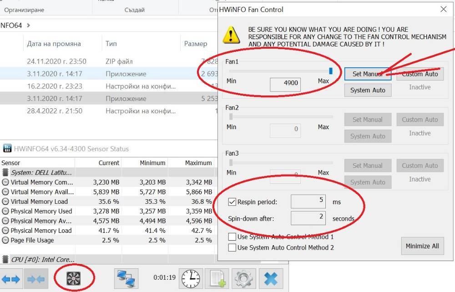The image size is (455, 292).
Task: Click the 0:01:19 elapsed timer
Action: (165, 277)
